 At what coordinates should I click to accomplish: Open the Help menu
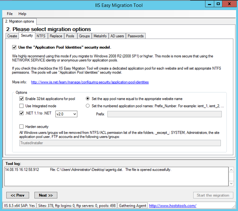click(22, 14)
